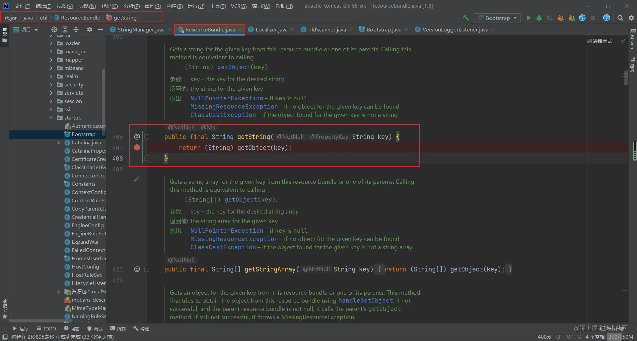Click the cursor position 408:6
This screenshot has width=637, height=341.
(544, 337)
